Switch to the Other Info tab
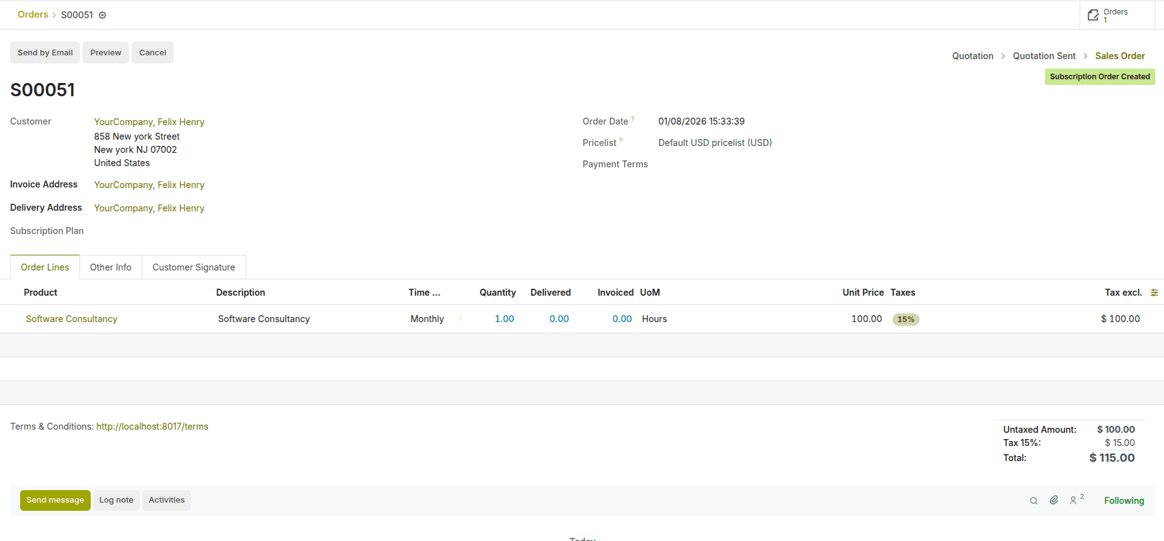 point(111,267)
